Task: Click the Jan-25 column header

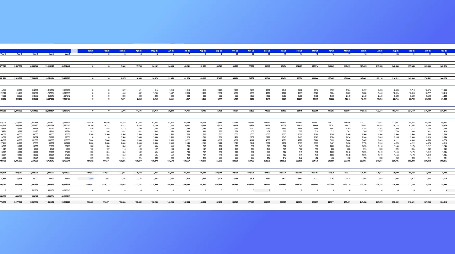Action: [91, 51]
